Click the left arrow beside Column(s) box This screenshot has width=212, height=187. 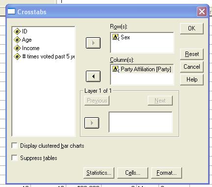pyautogui.click(x=93, y=76)
